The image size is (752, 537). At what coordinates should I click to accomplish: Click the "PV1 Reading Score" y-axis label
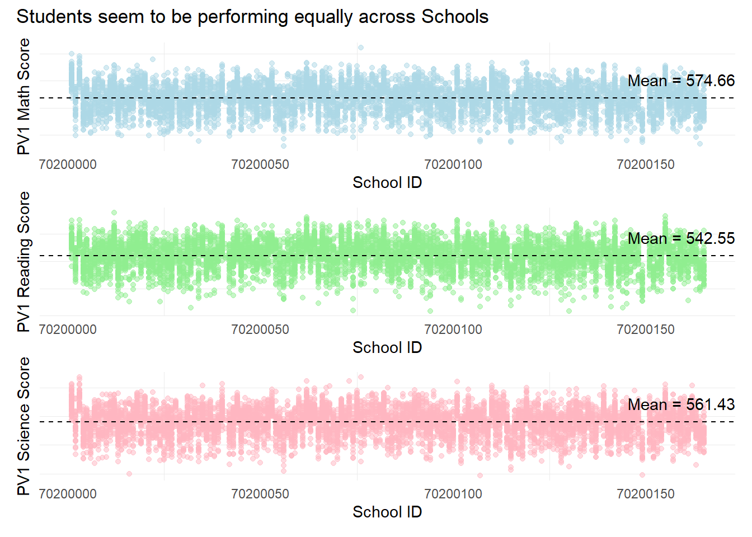tap(23, 261)
